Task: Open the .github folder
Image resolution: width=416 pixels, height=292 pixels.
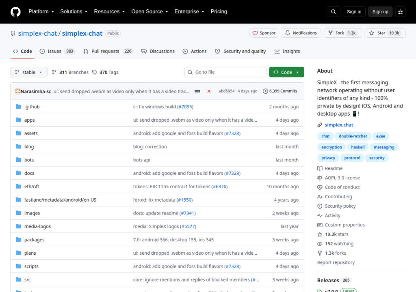Action: pyautogui.click(x=32, y=107)
